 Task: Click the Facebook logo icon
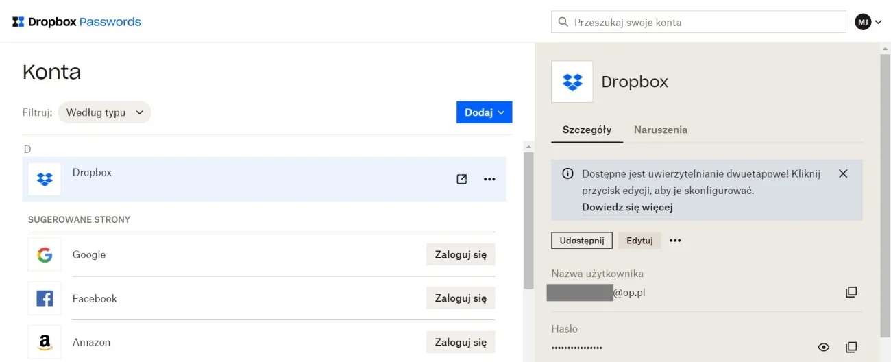(x=45, y=299)
